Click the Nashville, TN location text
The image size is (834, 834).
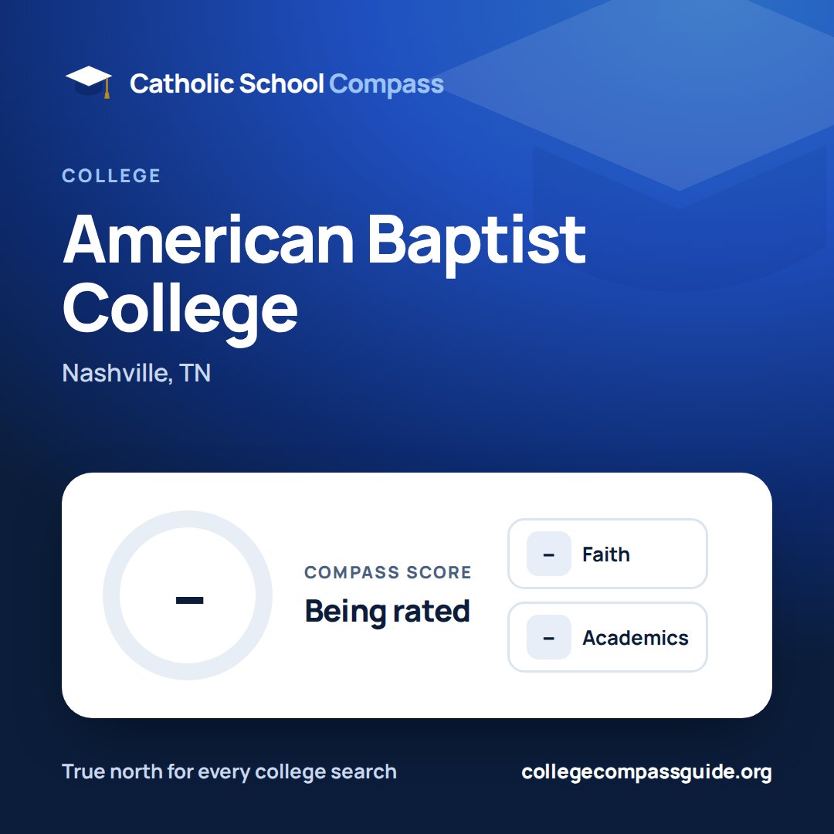137,373
